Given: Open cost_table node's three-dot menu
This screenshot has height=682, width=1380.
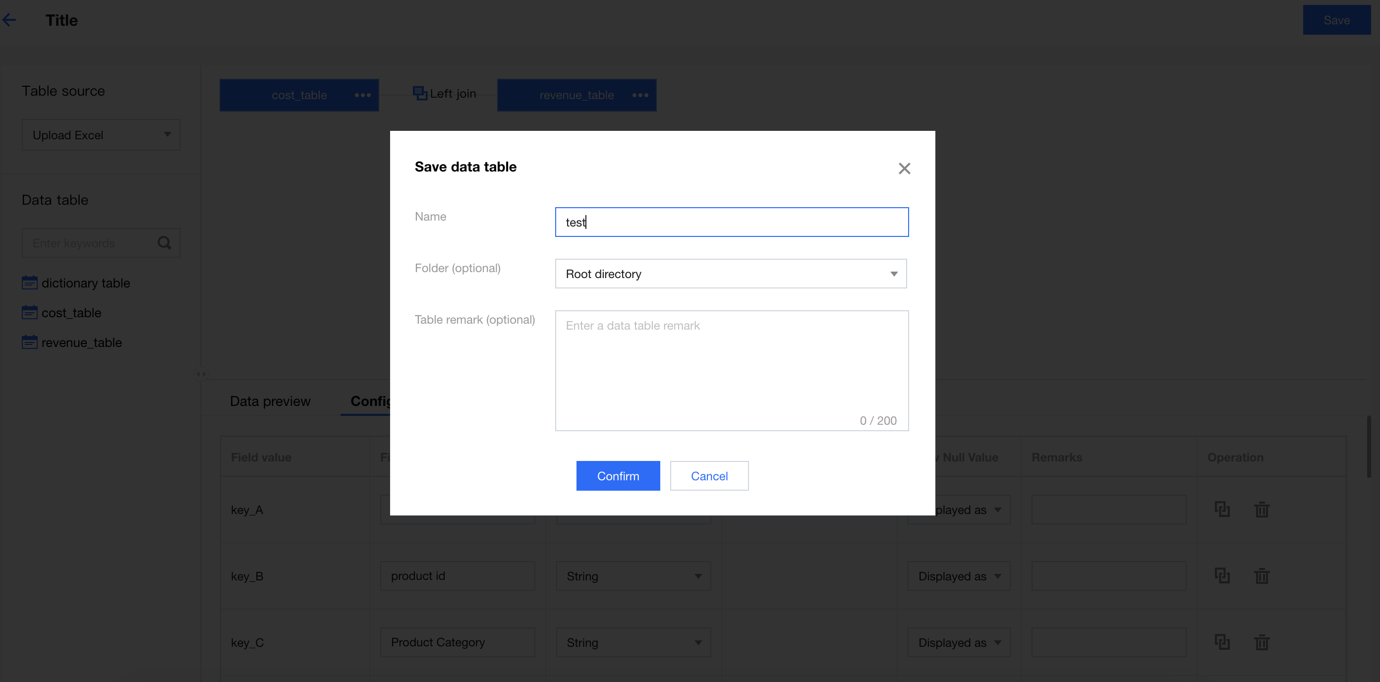Looking at the screenshot, I should (x=363, y=95).
